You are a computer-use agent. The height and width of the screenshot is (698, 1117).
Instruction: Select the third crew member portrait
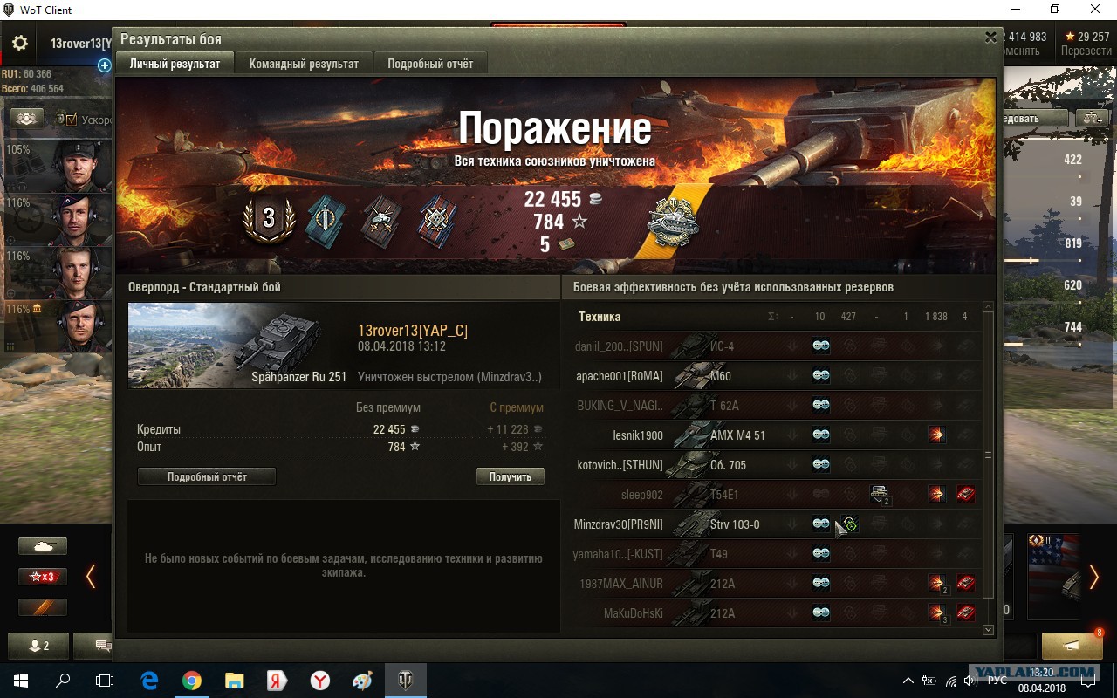[82, 272]
